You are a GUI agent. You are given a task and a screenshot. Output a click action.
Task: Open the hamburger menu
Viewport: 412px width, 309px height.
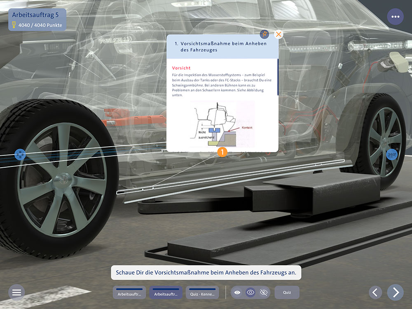(16, 293)
